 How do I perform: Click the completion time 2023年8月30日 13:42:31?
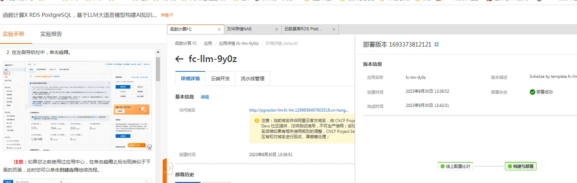[427, 106]
